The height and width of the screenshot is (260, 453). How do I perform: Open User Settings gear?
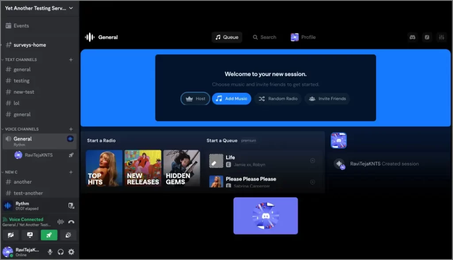click(x=71, y=252)
